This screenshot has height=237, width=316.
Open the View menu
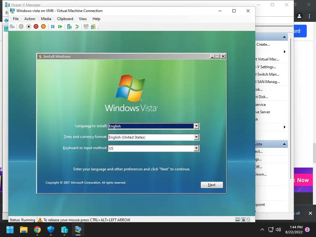coord(83,19)
